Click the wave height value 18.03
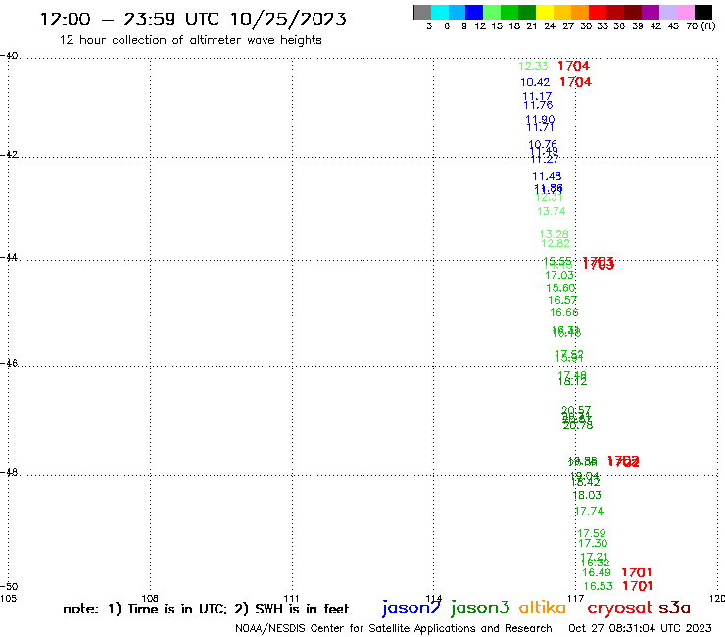Viewport: 725px width, 637px height. [x=587, y=496]
